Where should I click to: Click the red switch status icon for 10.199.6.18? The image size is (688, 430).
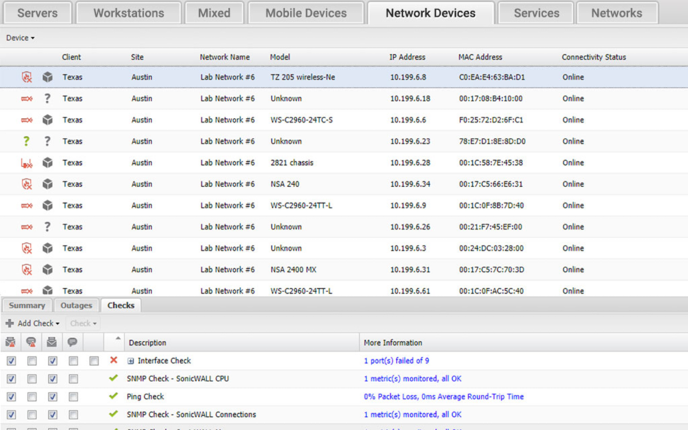coord(26,99)
